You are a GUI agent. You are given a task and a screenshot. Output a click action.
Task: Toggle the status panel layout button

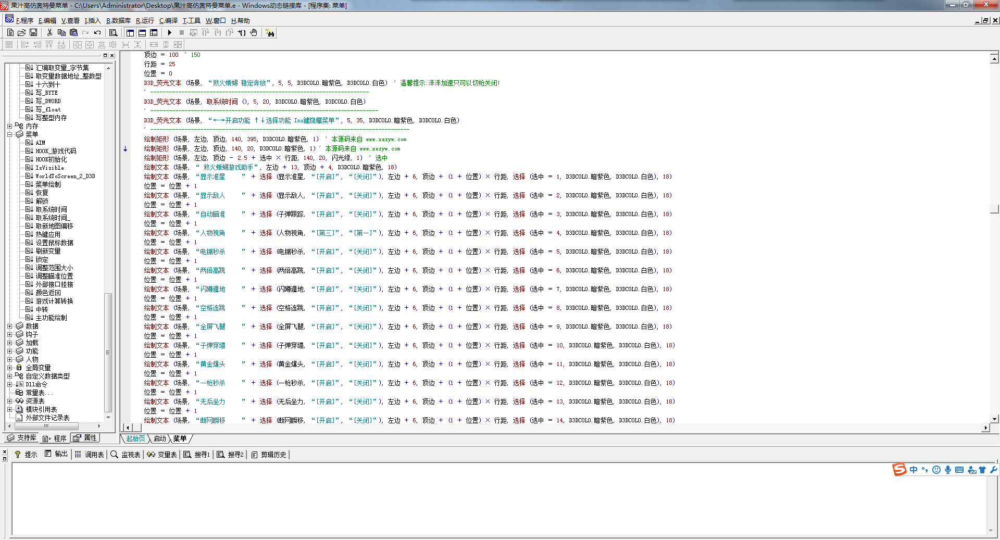142,33
